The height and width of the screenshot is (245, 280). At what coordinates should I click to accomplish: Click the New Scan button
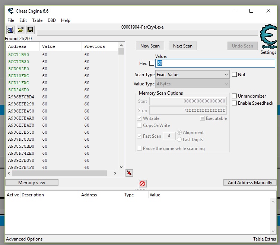coord(150,46)
